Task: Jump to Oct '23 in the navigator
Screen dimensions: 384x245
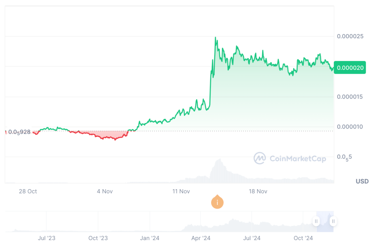Action: coord(98,238)
